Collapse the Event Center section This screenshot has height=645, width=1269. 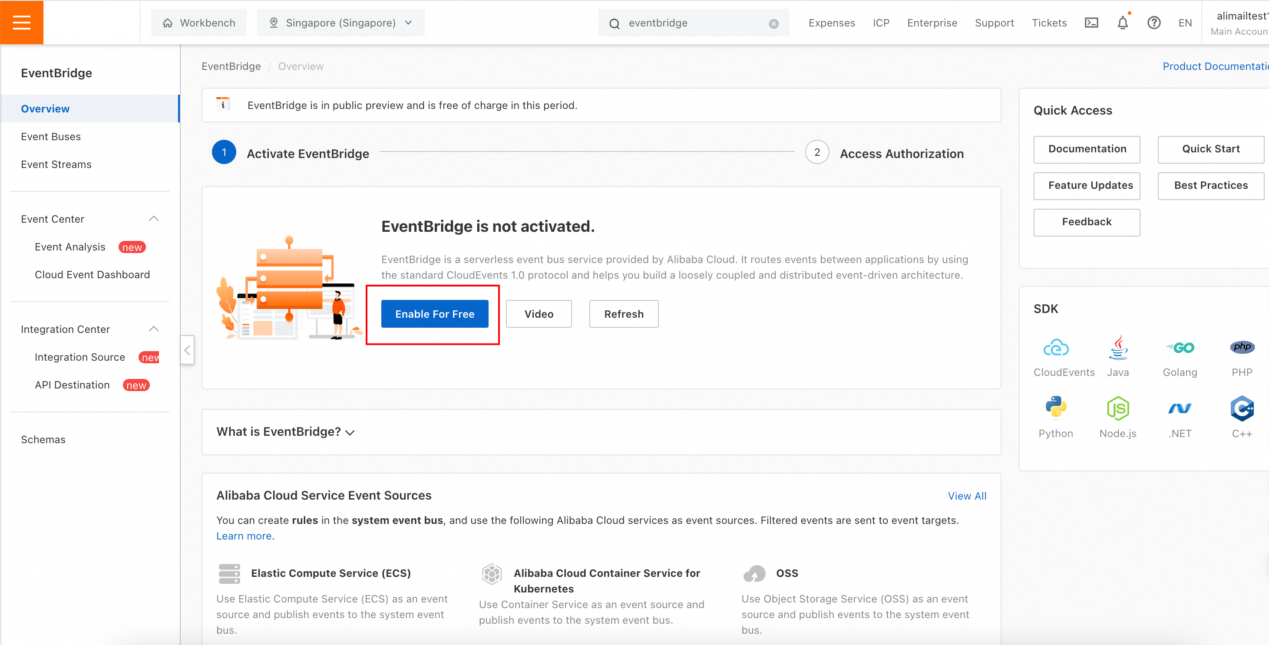pyautogui.click(x=154, y=219)
